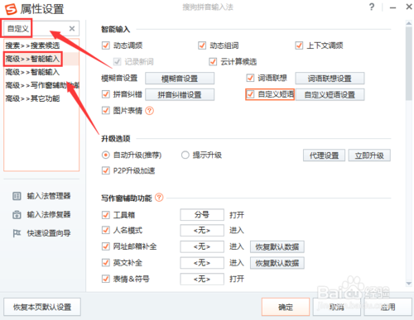Toggle the P2P升级加速 checkbox

coord(106,170)
